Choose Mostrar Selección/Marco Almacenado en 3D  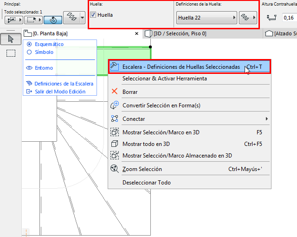(x=190, y=156)
